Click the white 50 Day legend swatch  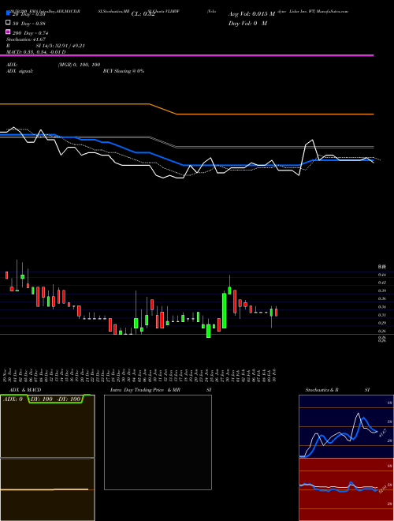click(x=8, y=23)
